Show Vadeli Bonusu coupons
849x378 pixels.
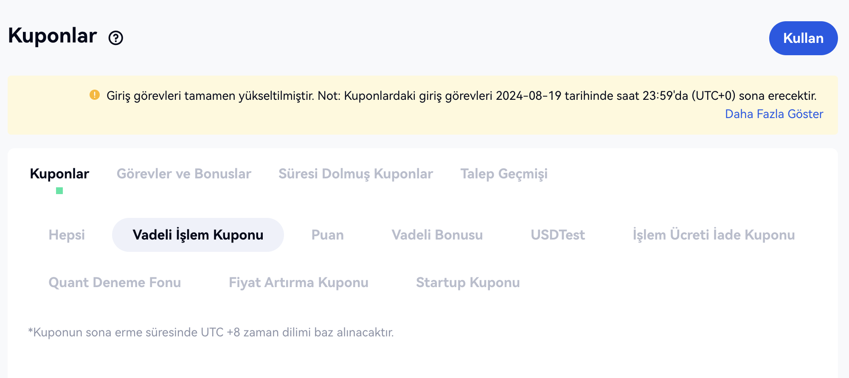pyautogui.click(x=437, y=235)
